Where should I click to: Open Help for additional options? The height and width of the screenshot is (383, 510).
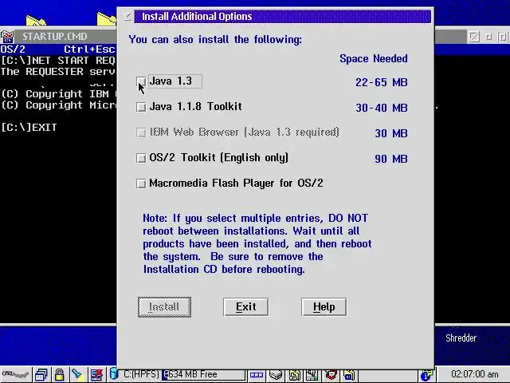click(324, 306)
